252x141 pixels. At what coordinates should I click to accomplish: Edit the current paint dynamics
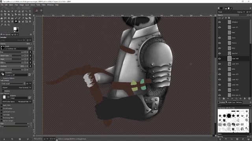tap(30, 74)
